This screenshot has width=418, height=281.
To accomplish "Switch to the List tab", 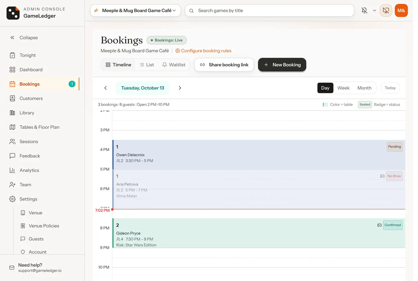I will (x=147, y=65).
